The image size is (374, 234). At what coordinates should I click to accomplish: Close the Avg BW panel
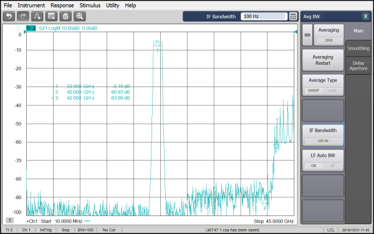pyautogui.click(x=365, y=16)
